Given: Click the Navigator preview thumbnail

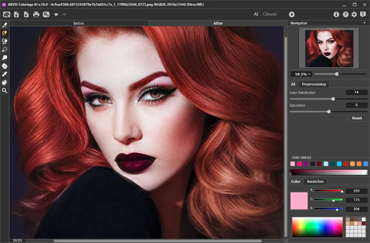Looking at the screenshot, I should 329,49.
